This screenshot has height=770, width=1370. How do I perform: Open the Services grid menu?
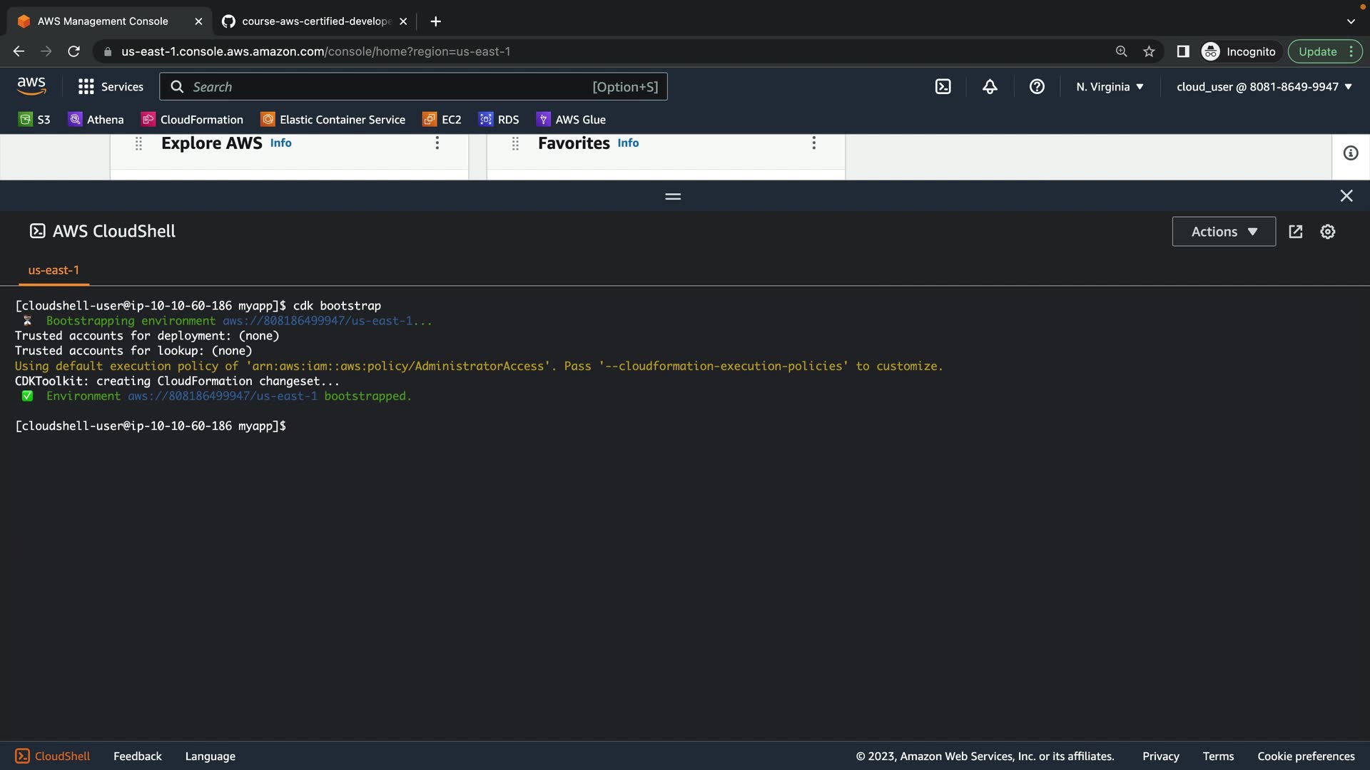(x=111, y=87)
